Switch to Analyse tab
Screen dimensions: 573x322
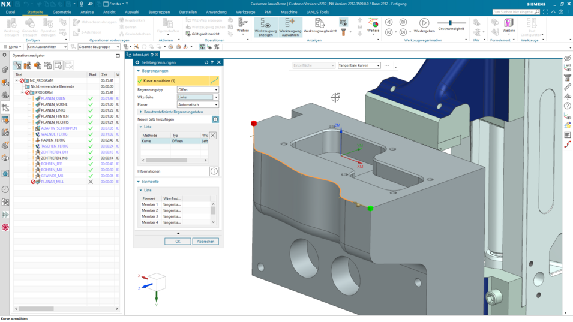point(87,12)
